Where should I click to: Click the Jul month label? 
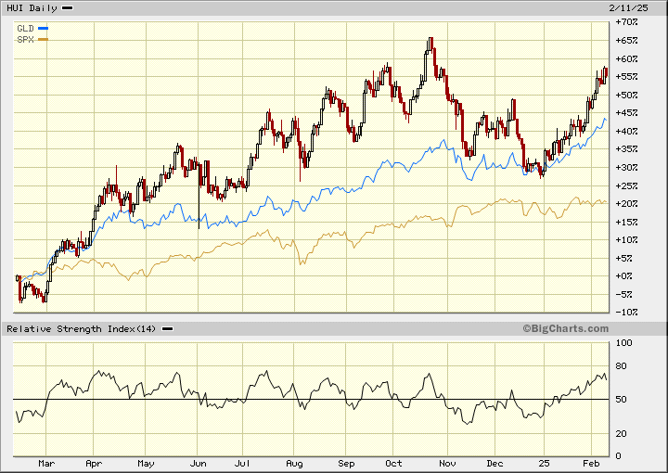242,464
